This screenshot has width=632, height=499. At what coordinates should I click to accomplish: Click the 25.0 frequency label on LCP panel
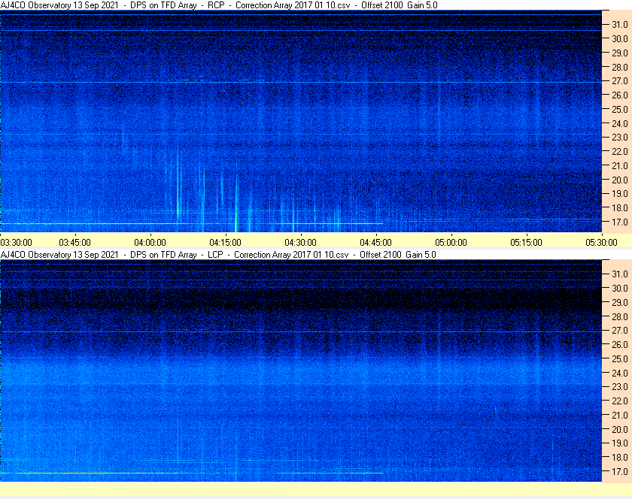(x=620, y=358)
